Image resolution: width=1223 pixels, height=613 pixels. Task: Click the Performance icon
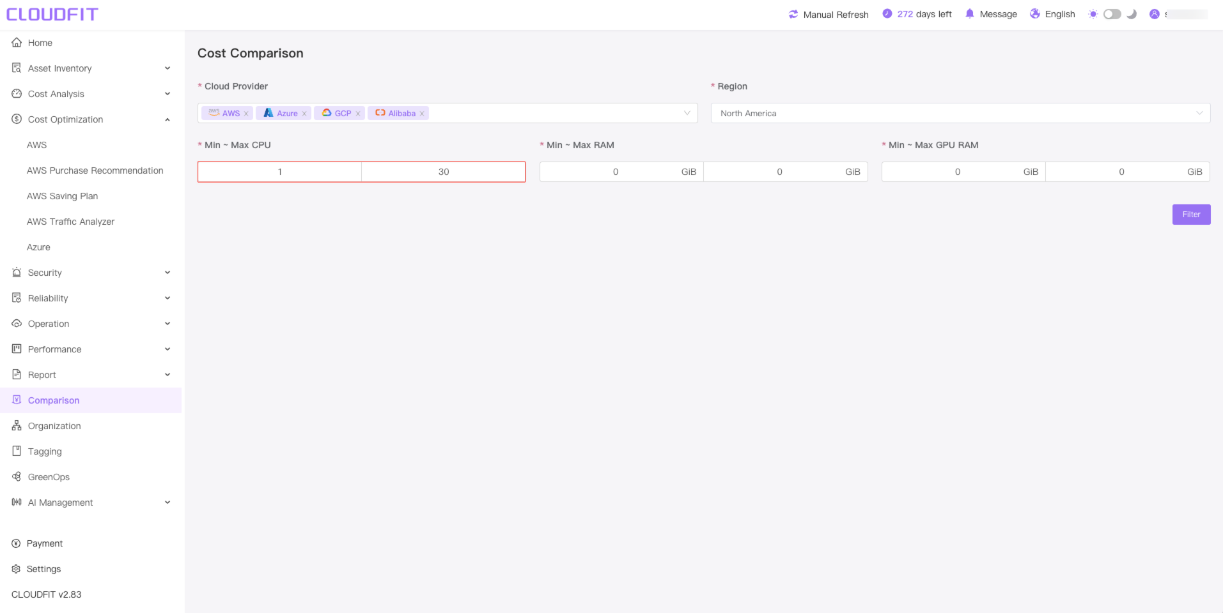point(17,349)
